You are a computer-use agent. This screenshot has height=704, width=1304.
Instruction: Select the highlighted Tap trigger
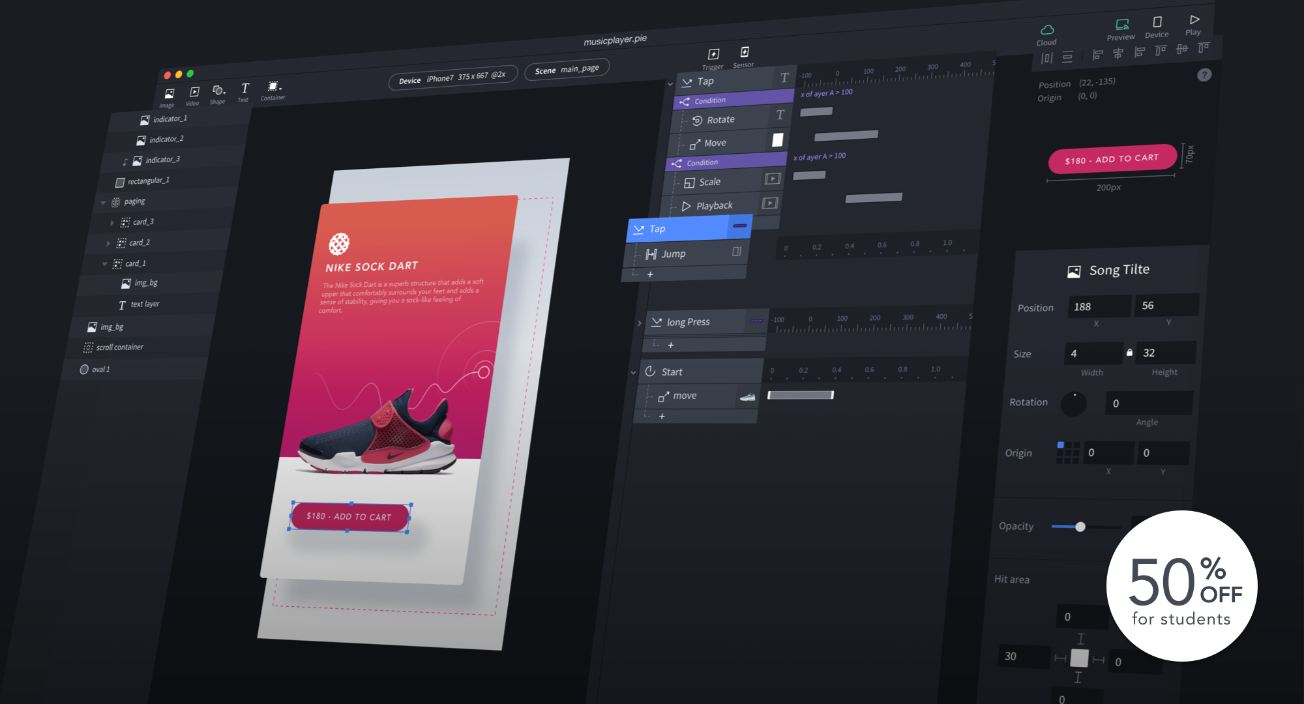click(689, 228)
